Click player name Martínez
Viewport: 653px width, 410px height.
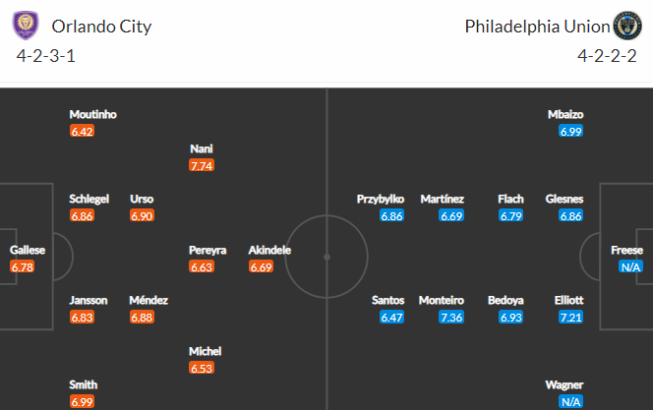point(443,199)
